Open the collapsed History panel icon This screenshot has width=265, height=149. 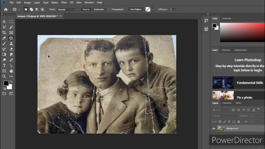(x=206, y=21)
